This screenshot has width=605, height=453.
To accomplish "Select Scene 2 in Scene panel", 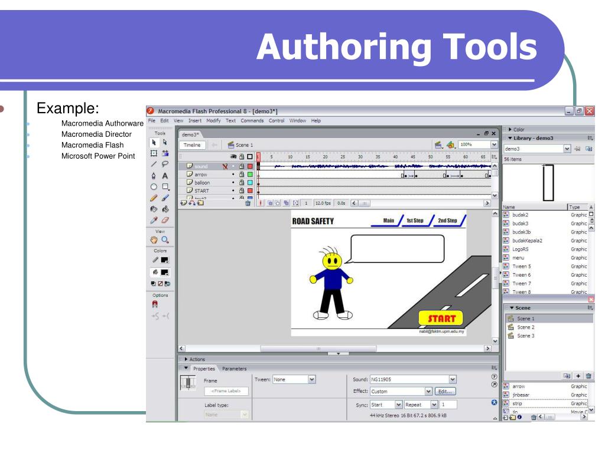I will point(526,327).
